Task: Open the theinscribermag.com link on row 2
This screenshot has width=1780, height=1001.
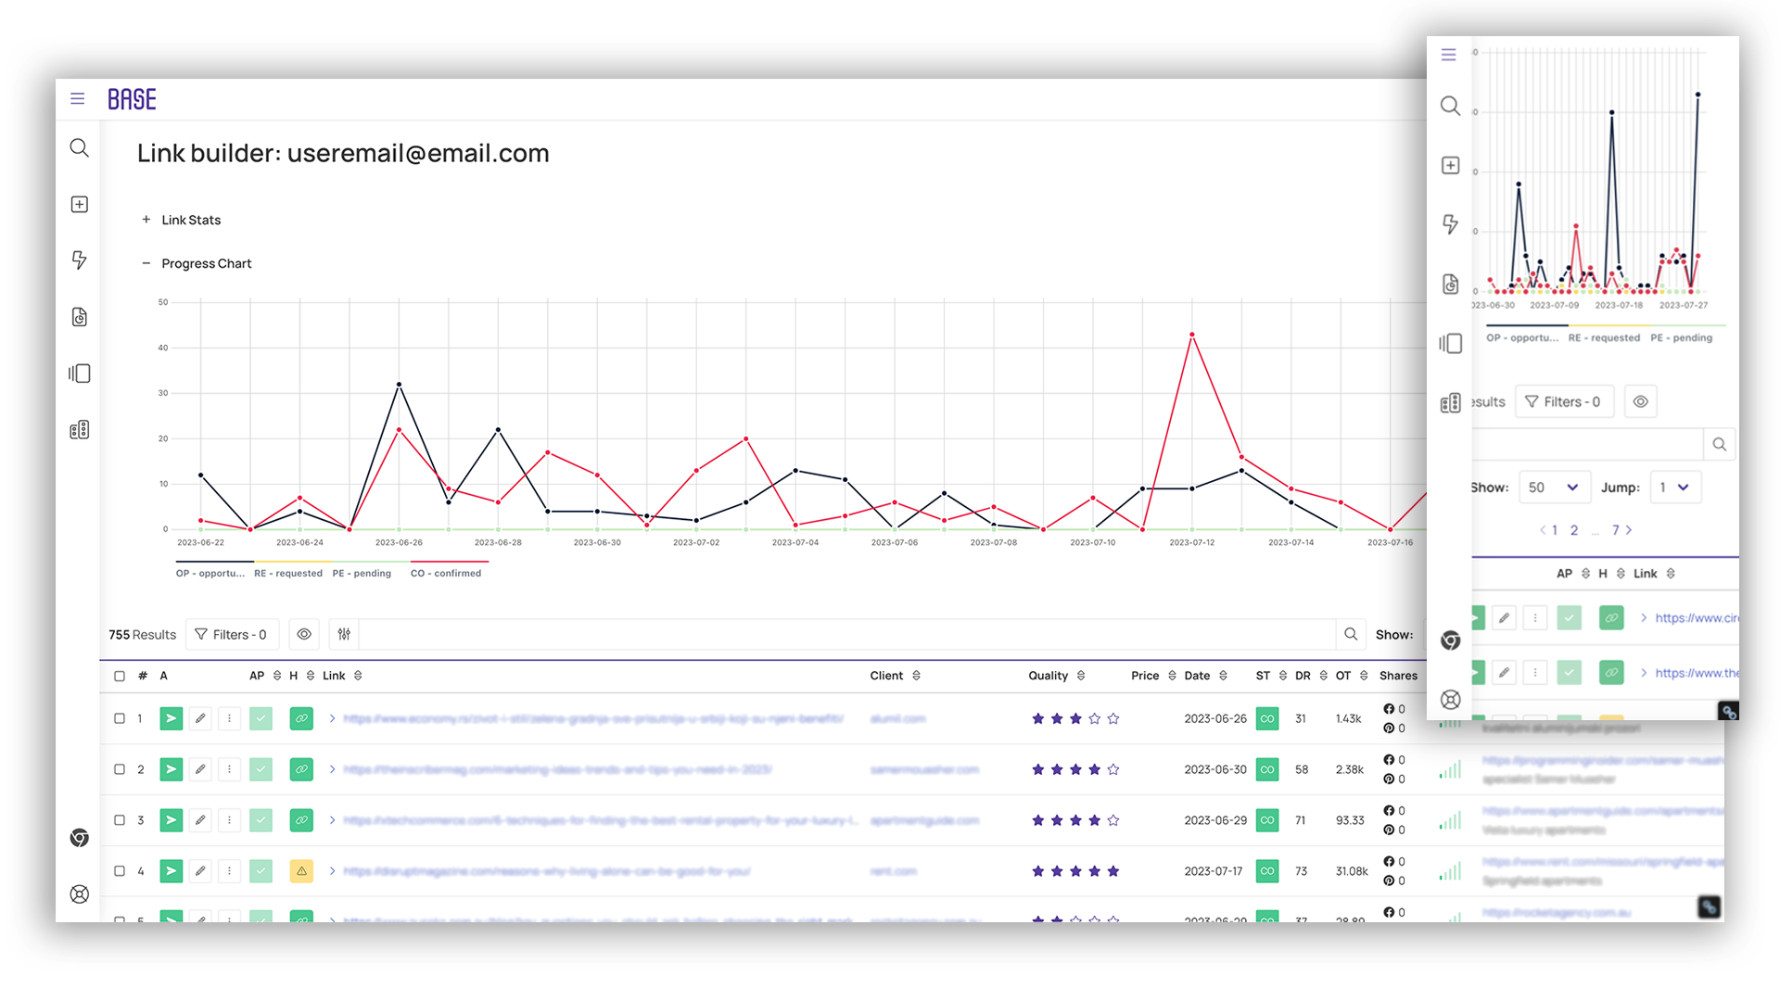Action: pyautogui.click(x=556, y=769)
